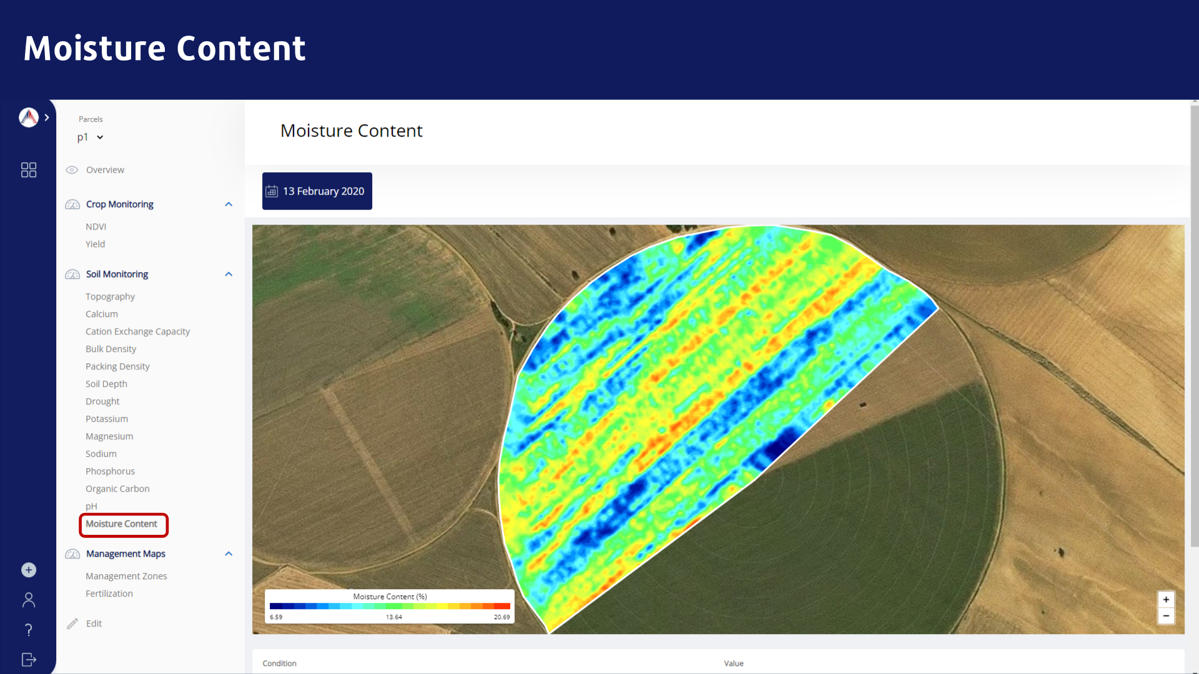Click the add plus circle icon
This screenshot has width=1199, height=674.
[29, 570]
